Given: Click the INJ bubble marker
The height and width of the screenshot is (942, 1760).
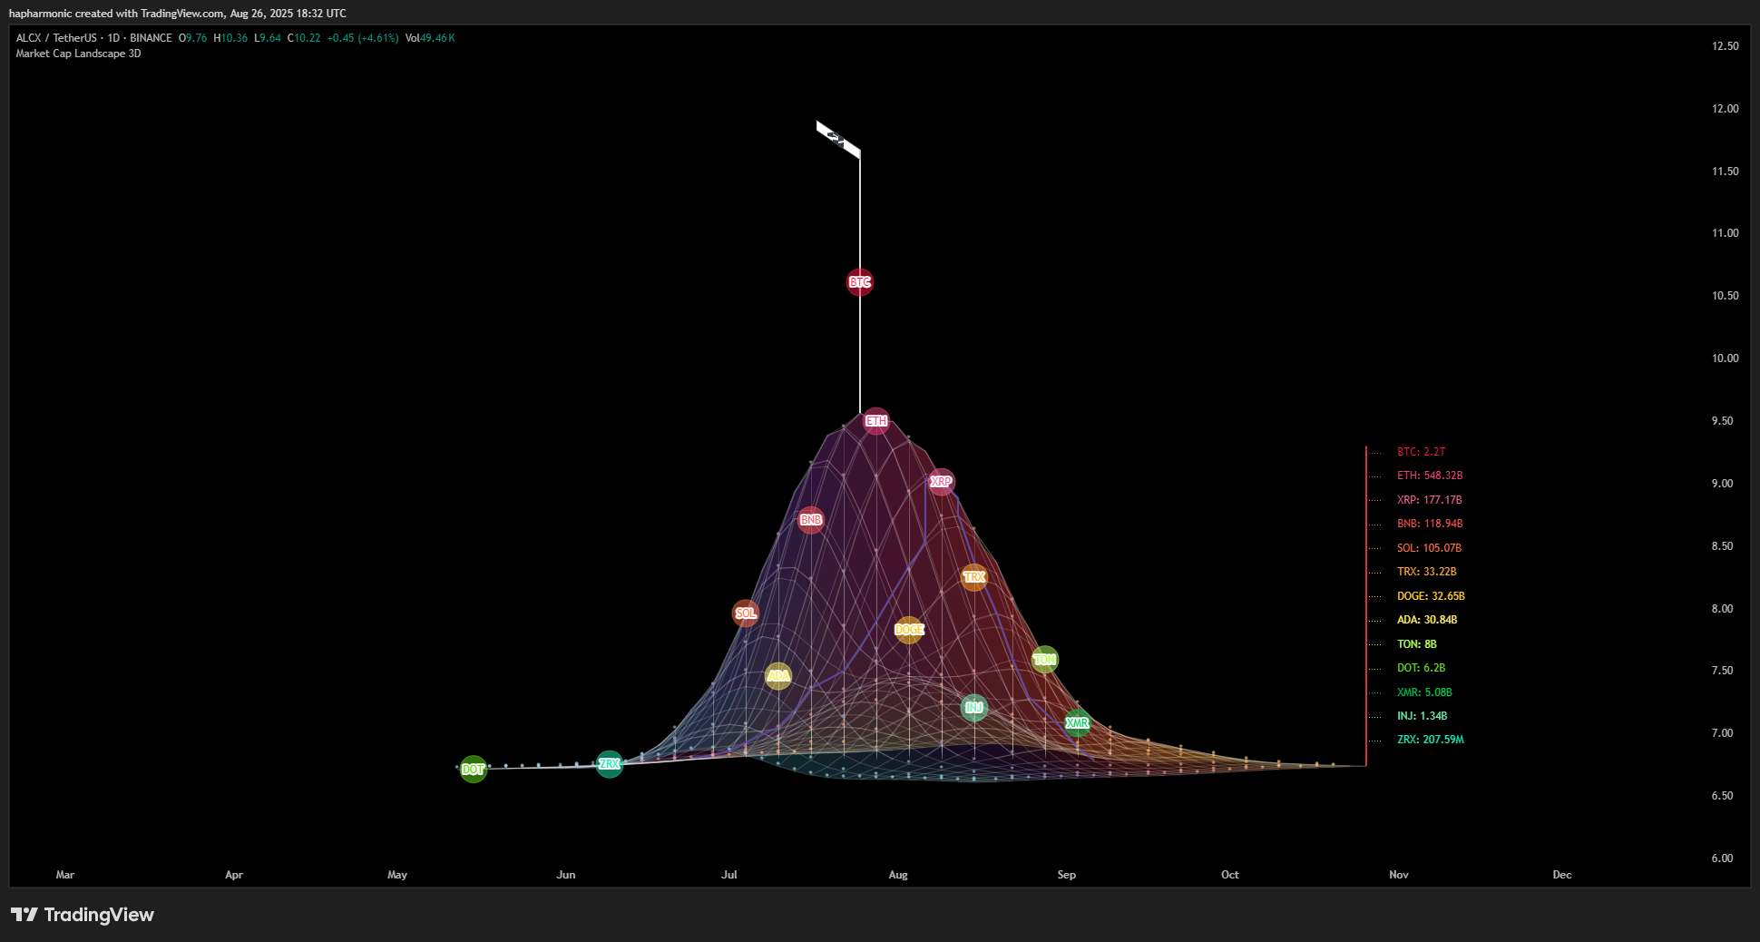Looking at the screenshot, I should tap(974, 708).
